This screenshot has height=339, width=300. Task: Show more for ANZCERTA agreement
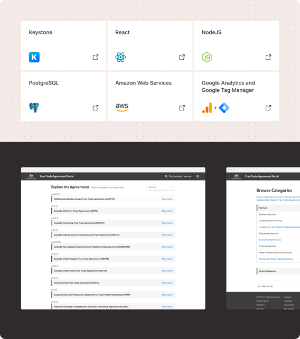[x=167, y=247]
